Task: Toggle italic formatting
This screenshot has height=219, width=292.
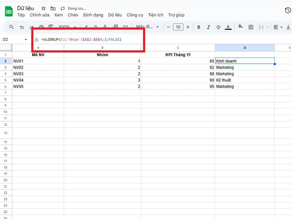Action: [x=208, y=27]
